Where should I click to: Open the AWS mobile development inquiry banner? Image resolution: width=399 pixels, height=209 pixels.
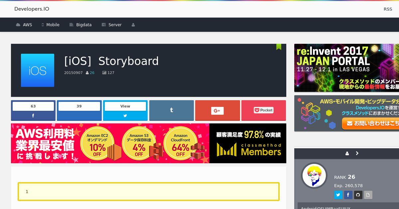click(346, 113)
